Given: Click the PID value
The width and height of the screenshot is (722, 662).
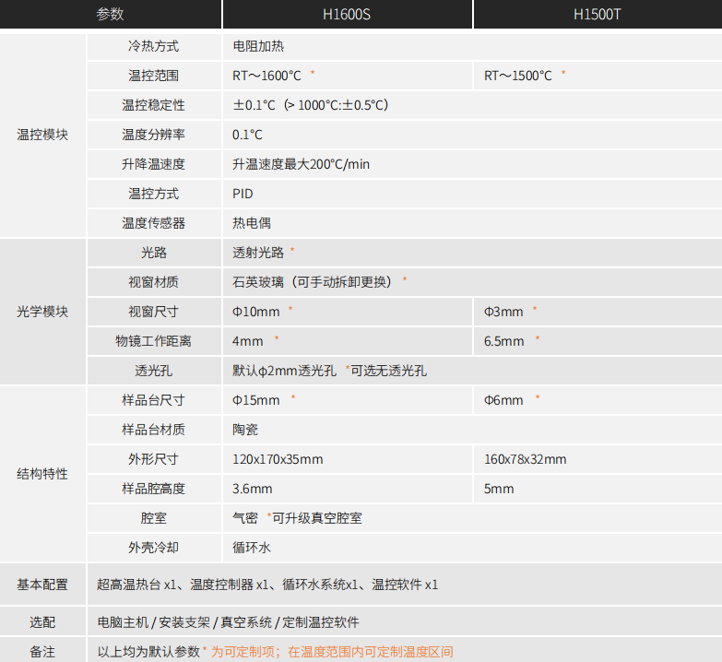Looking at the screenshot, I should (243, 194).
